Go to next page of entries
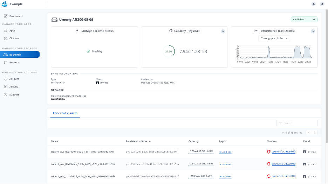The width and height of the screenshot is (328, 184). tap(315, 133)
